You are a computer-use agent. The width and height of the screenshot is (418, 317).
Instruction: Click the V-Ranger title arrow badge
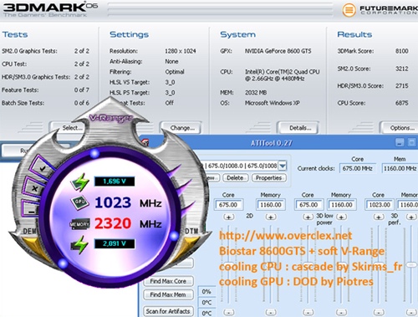pos(110,117)
